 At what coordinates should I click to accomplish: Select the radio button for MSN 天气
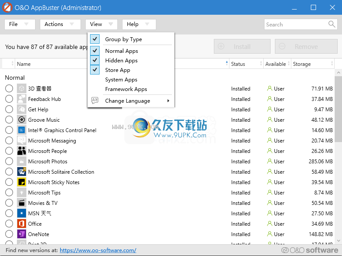[x=9, y=213]
